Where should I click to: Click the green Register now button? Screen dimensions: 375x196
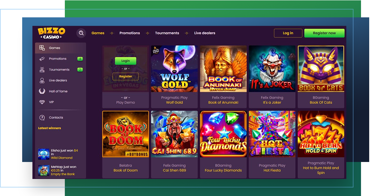click(324, 33)
